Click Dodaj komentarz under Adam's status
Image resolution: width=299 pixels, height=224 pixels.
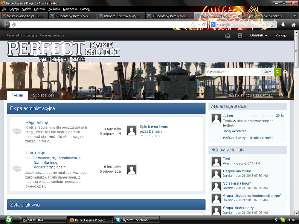234,131
